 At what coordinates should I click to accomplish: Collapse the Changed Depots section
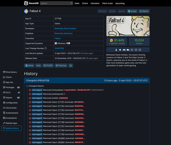click(x=27, y=86)
